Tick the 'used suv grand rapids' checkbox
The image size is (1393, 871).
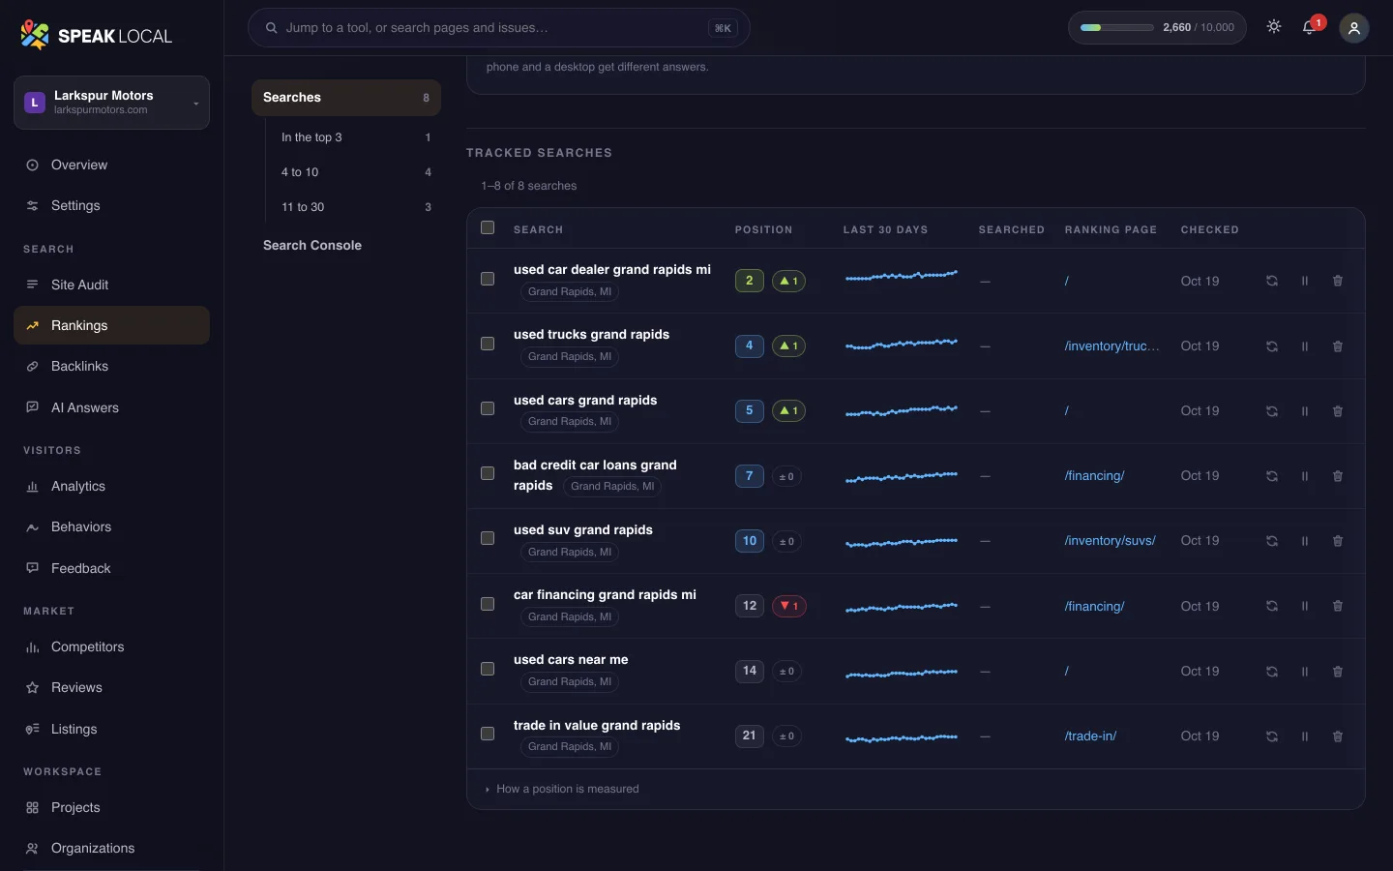pyautogui.click(x=488, y=538)
